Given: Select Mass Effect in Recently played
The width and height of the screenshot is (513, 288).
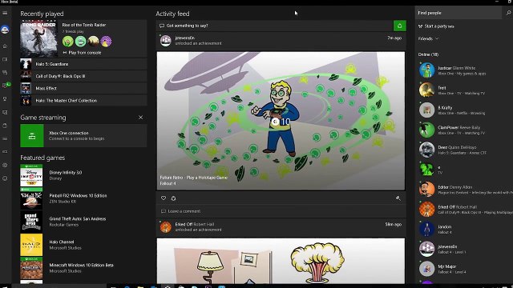Looking at the screenshot, I should point(83,88).
